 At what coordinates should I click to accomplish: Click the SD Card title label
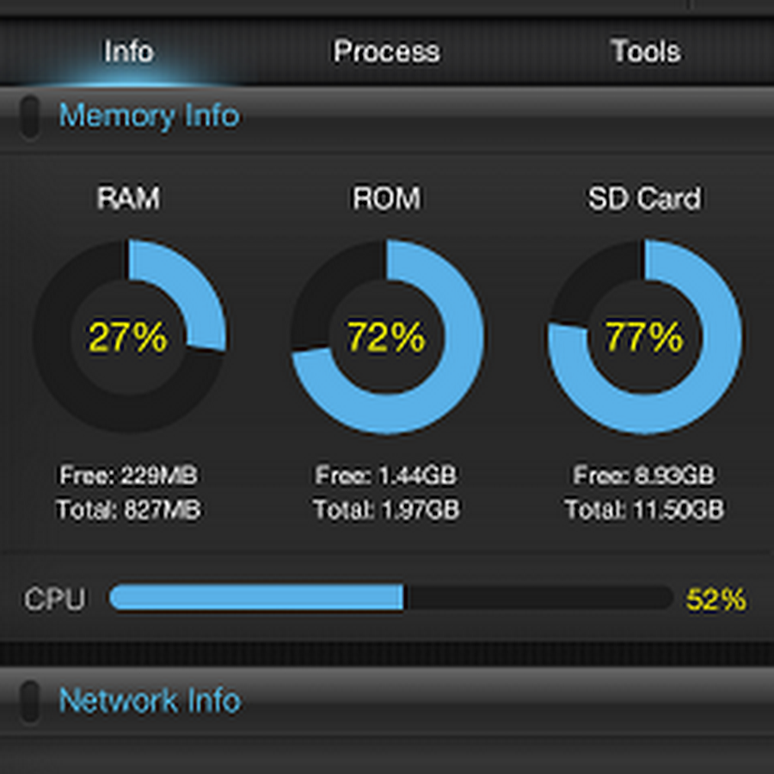[x=644, y=199]
